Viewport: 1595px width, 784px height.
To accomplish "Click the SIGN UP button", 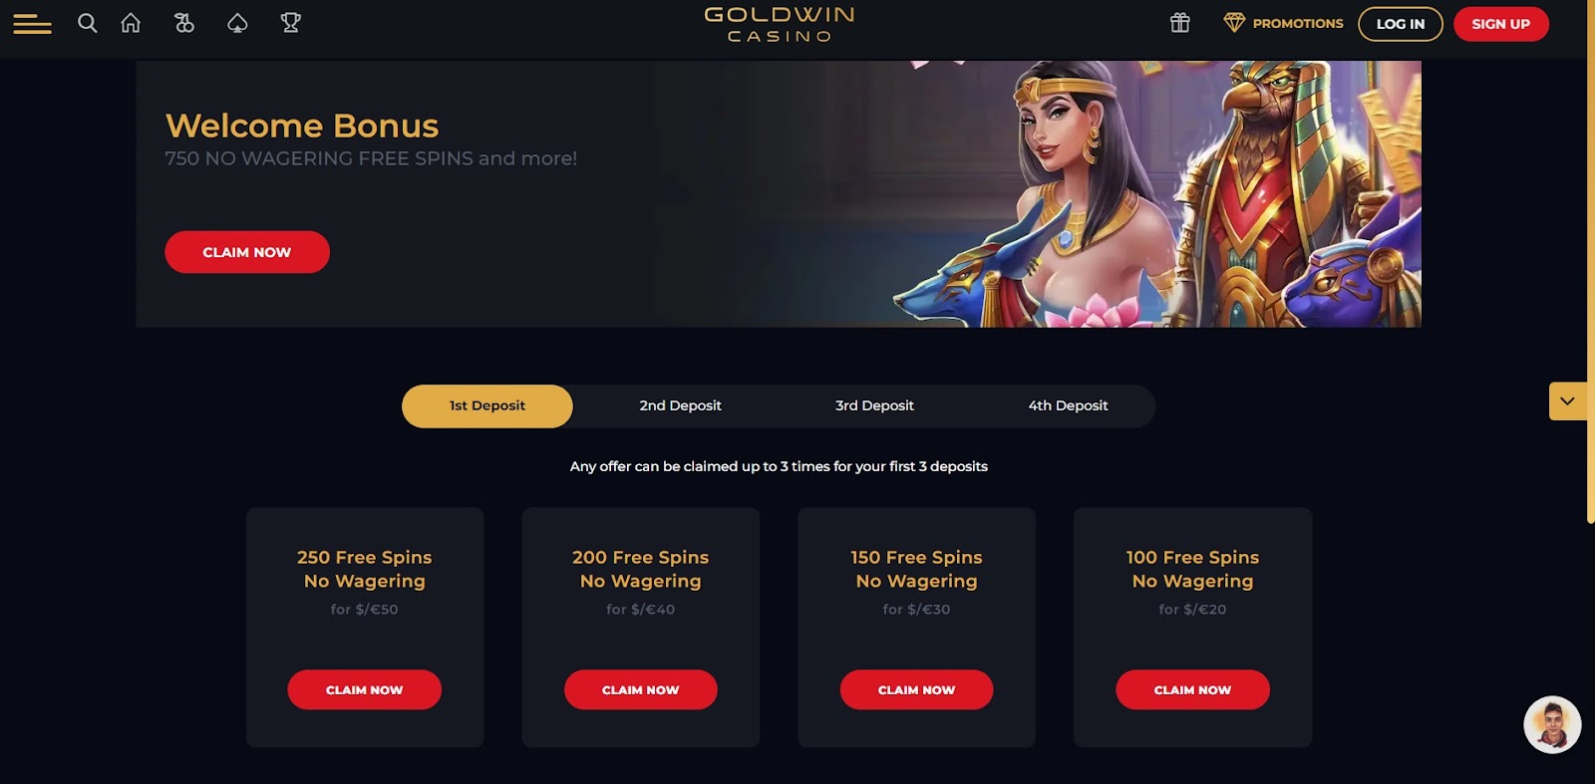I will click(x=1501, y=24).
